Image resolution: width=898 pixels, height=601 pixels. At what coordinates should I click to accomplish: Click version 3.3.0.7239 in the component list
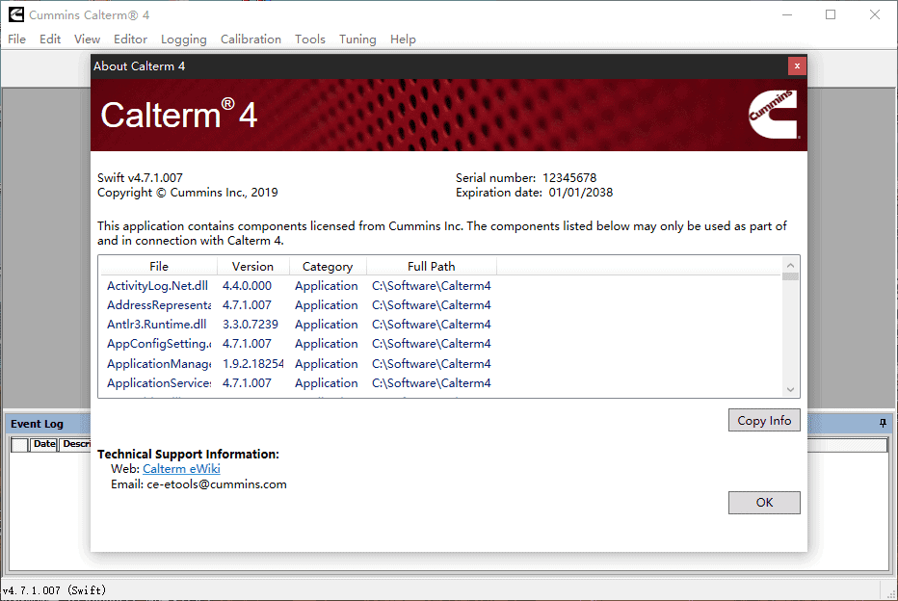point(251,325)
